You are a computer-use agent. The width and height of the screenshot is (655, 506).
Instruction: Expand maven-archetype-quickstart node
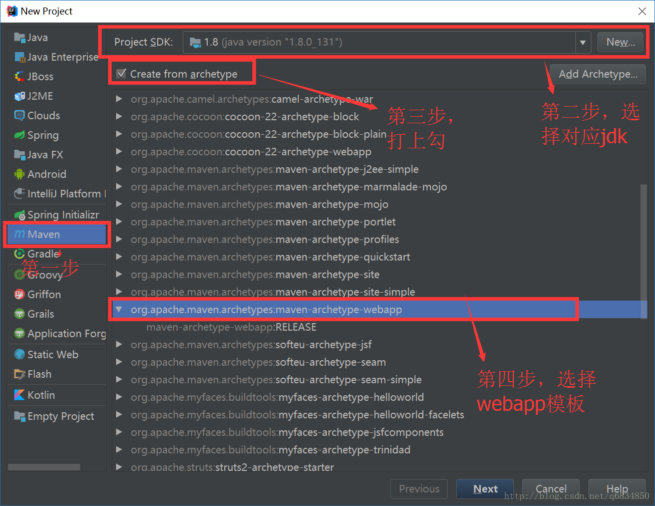pos(119,257)
